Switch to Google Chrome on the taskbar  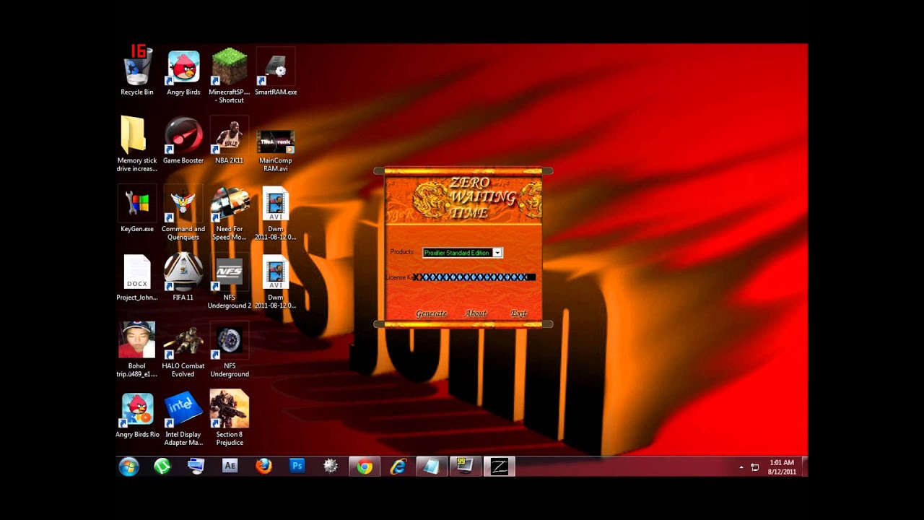point(365,467)
